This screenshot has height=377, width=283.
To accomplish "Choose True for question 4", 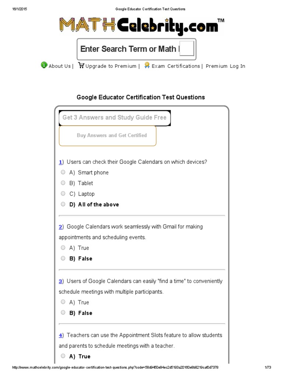I will pos(63,356).
